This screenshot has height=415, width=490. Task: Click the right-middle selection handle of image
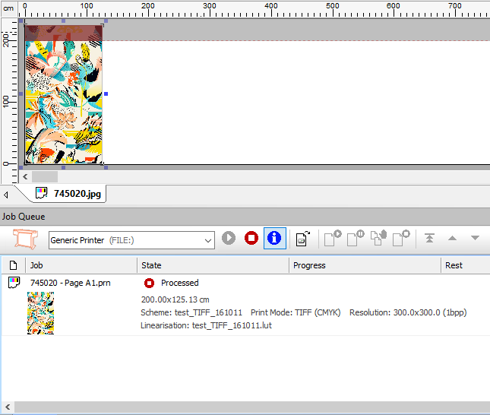tap(106, 93)
